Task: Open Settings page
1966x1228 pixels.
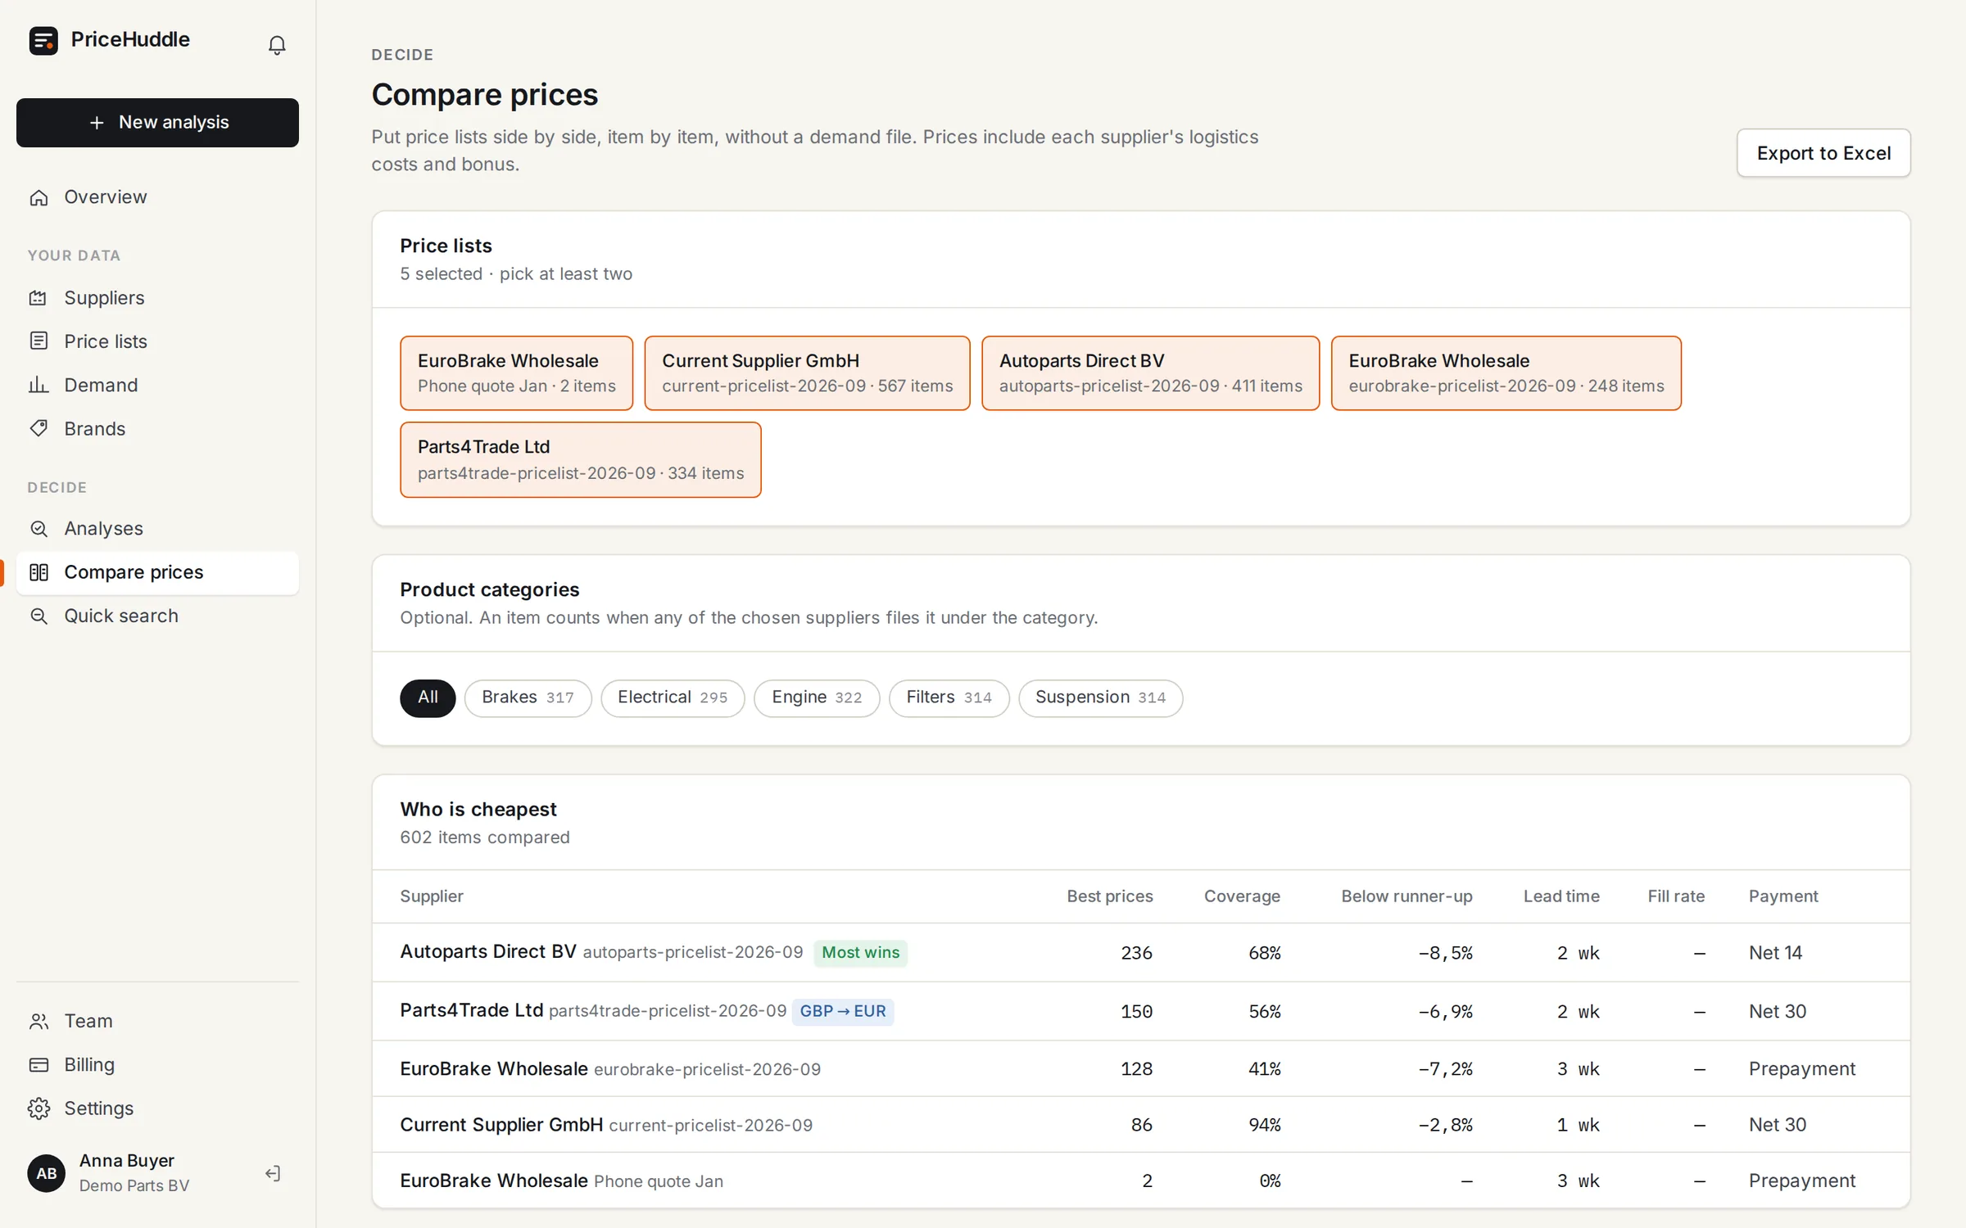Action: coord(157,1108)
